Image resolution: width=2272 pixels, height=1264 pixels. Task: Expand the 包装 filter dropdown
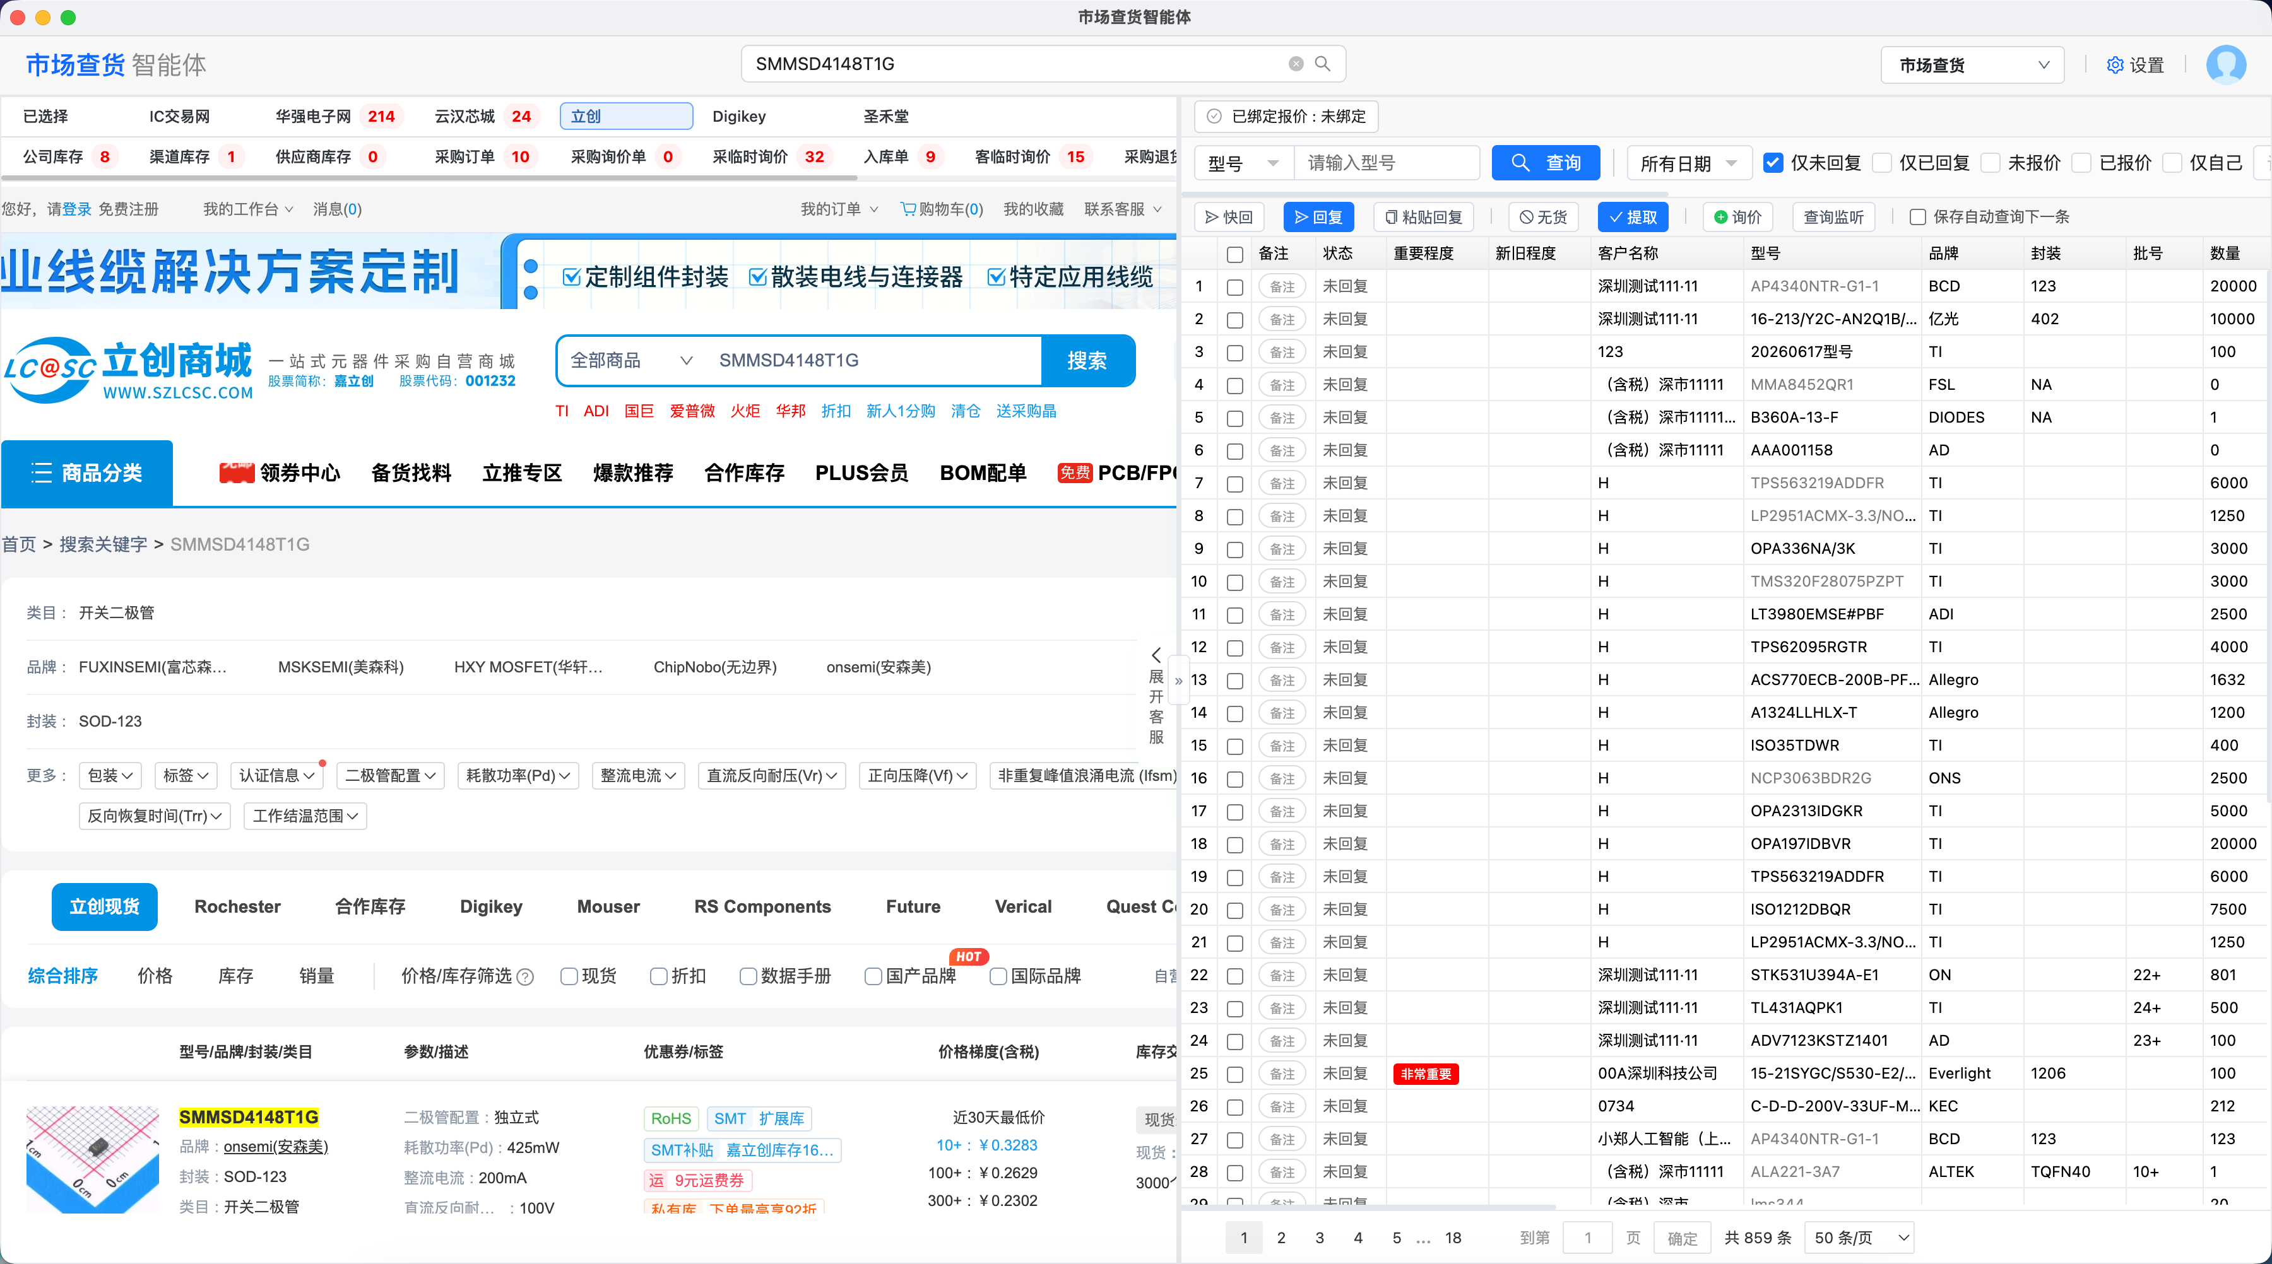[109, 776]
